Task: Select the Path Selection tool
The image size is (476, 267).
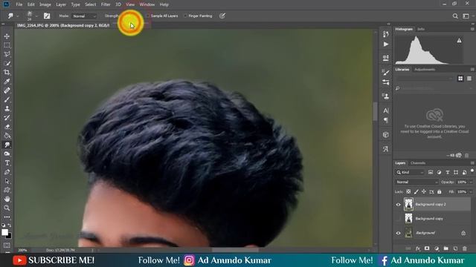Action: pyautogui.click(x=7, y=181)
